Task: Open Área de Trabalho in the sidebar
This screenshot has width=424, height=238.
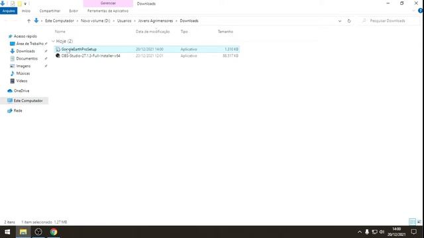Action: (30, 44)
